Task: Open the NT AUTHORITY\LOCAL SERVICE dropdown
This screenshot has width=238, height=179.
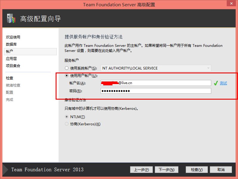Action: 156,68
